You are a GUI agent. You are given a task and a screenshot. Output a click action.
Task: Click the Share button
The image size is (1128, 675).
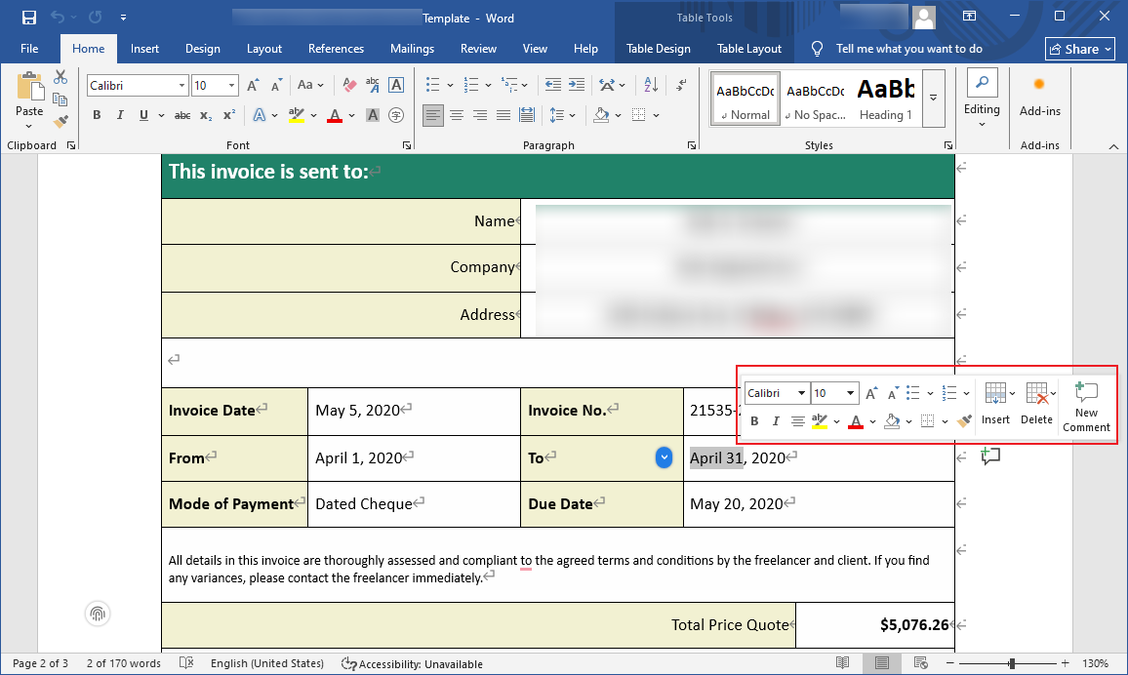click(1079, 48)
